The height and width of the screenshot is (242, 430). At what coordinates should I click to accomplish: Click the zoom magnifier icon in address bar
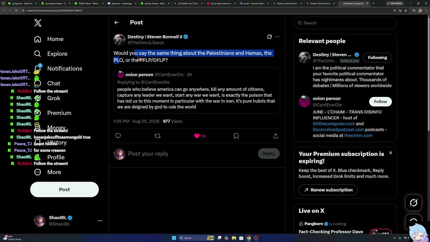(395, 10)
